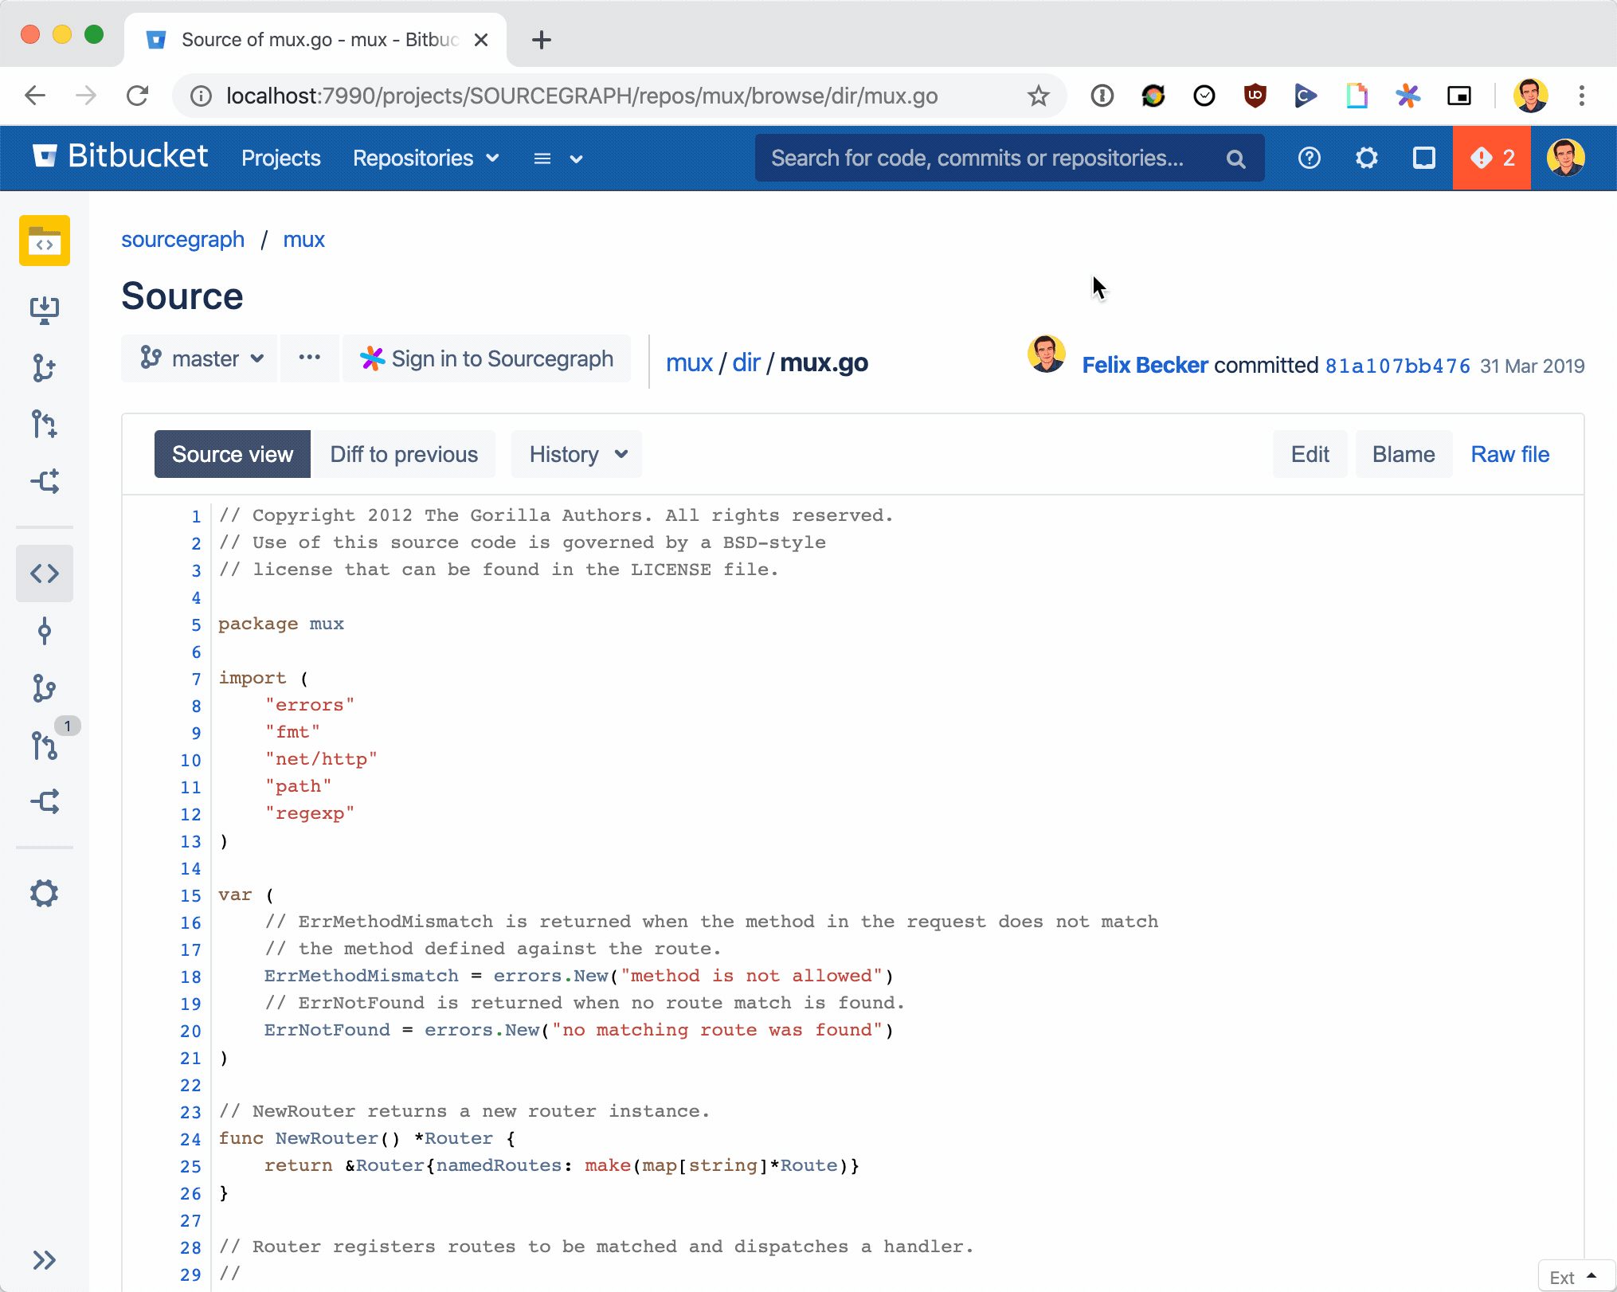Click Felix Becker's avatar beside commit
Screen dimensions: 1617x1292
pos(1047,354)
